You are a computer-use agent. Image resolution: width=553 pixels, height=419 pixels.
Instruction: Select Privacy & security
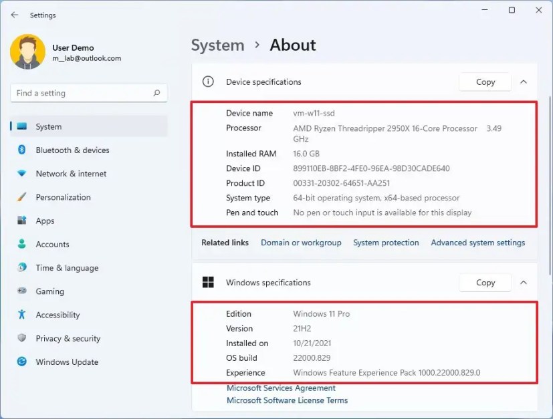[89, 338]
